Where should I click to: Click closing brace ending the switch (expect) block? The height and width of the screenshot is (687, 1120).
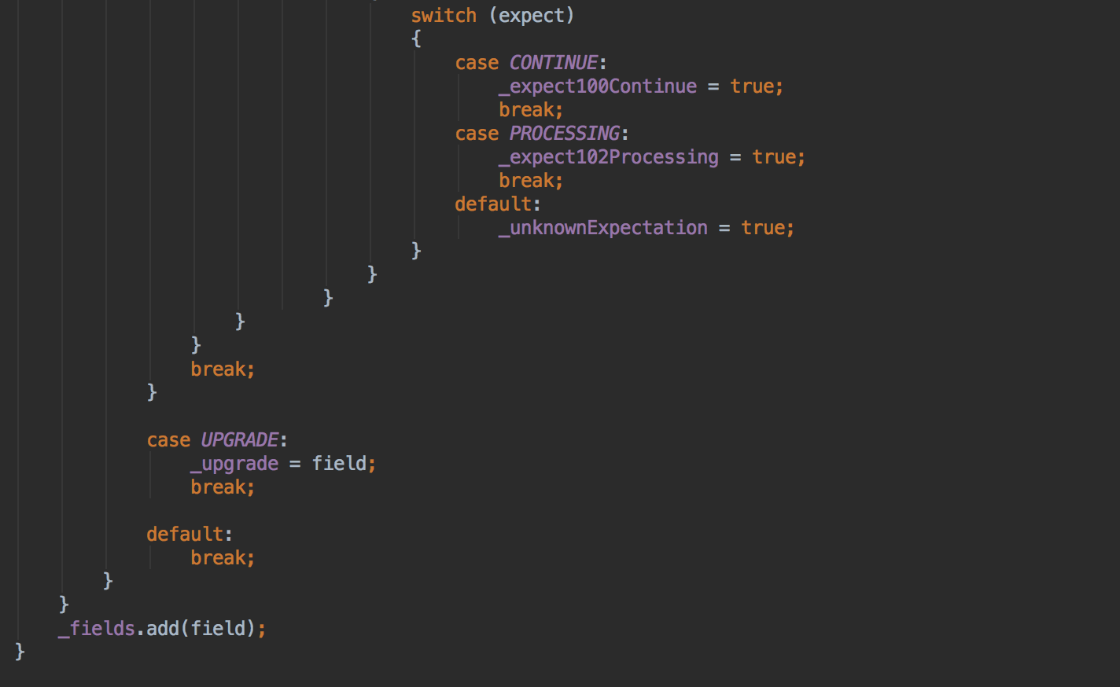coord(416,251)
